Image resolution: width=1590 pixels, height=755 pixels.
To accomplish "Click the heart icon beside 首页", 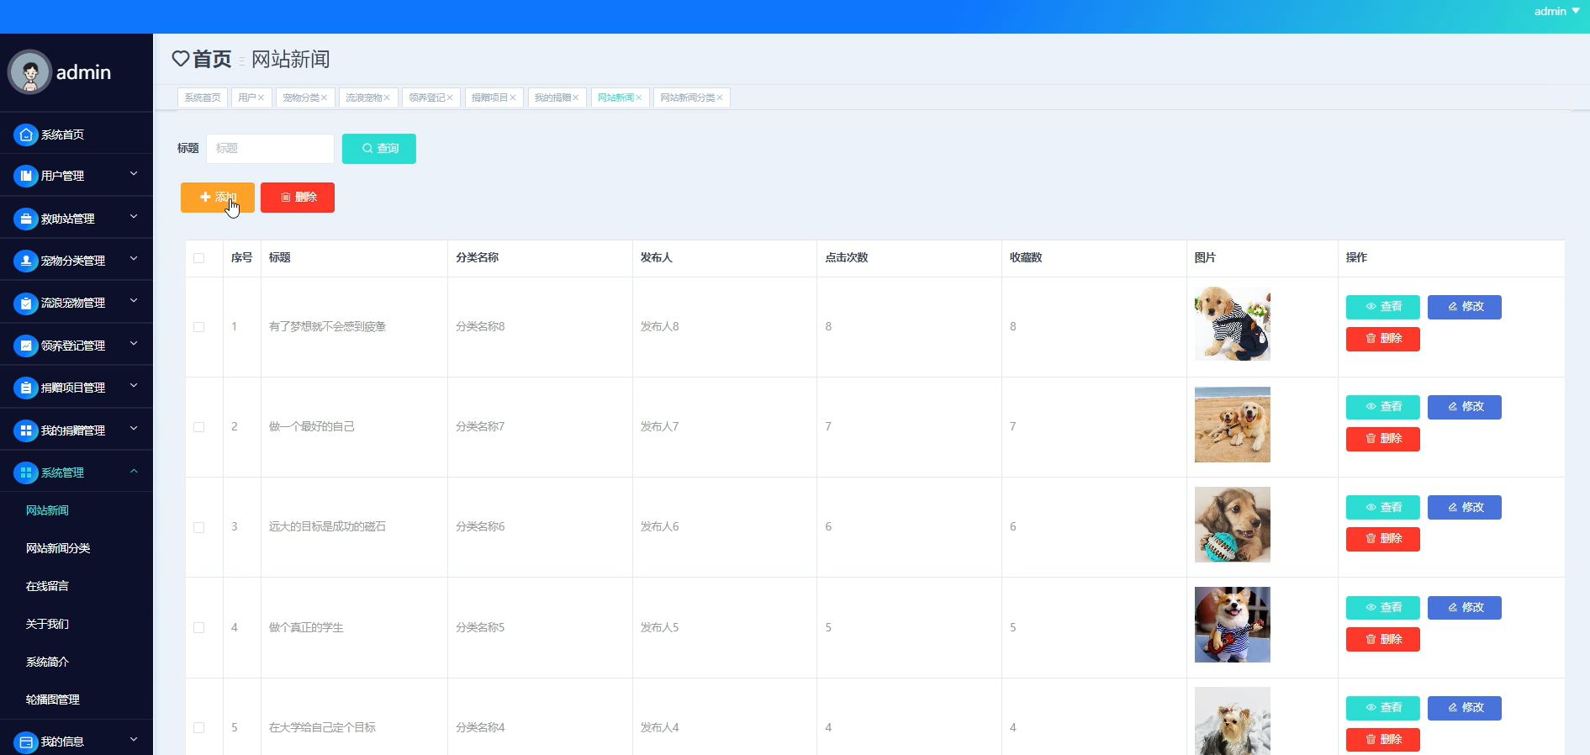I will [x=180, y=59].
